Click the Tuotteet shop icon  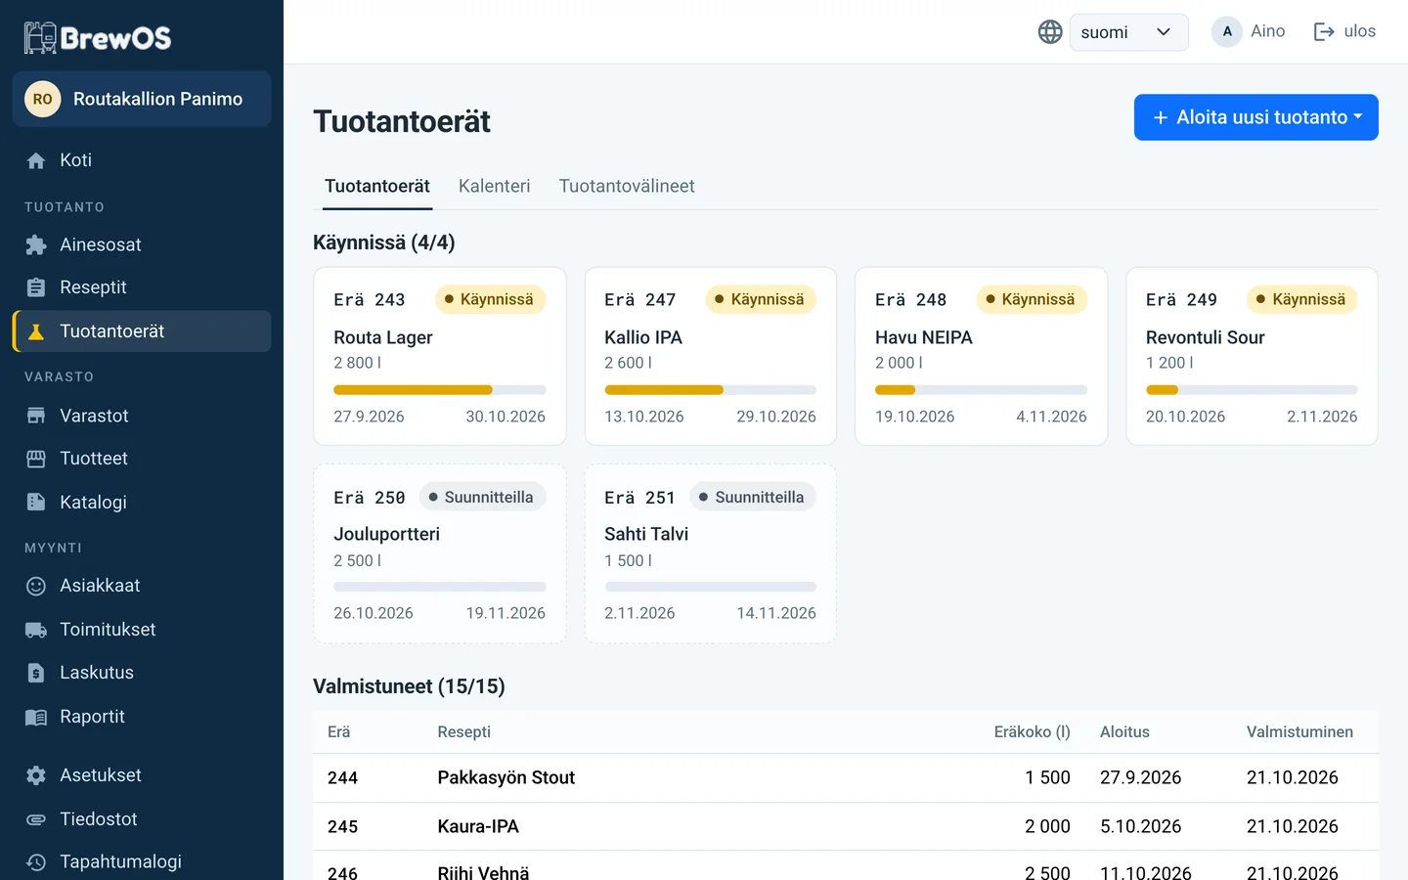click(36, 459)
